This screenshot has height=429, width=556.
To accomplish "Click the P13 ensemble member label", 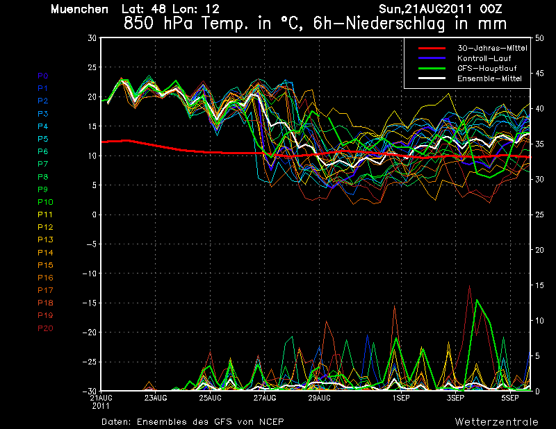I will [x=45, y=239].
